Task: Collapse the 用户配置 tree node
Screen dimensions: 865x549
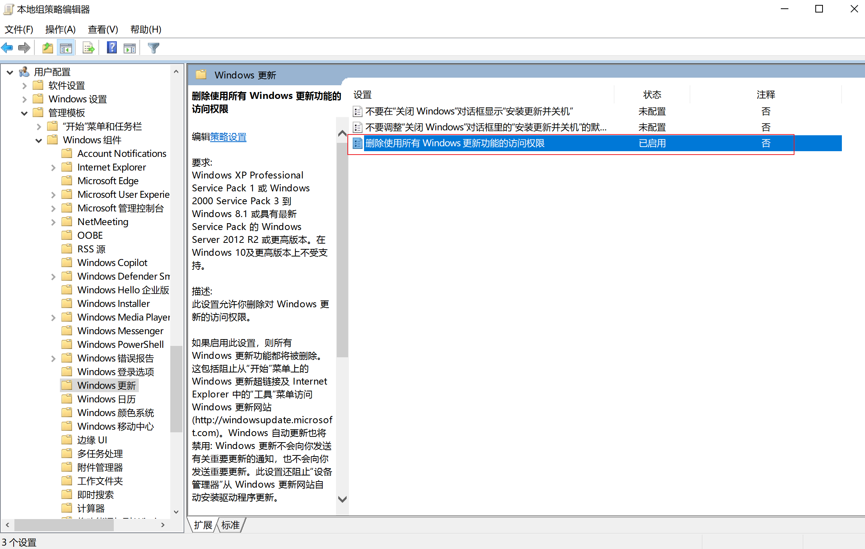Action: 10,72
